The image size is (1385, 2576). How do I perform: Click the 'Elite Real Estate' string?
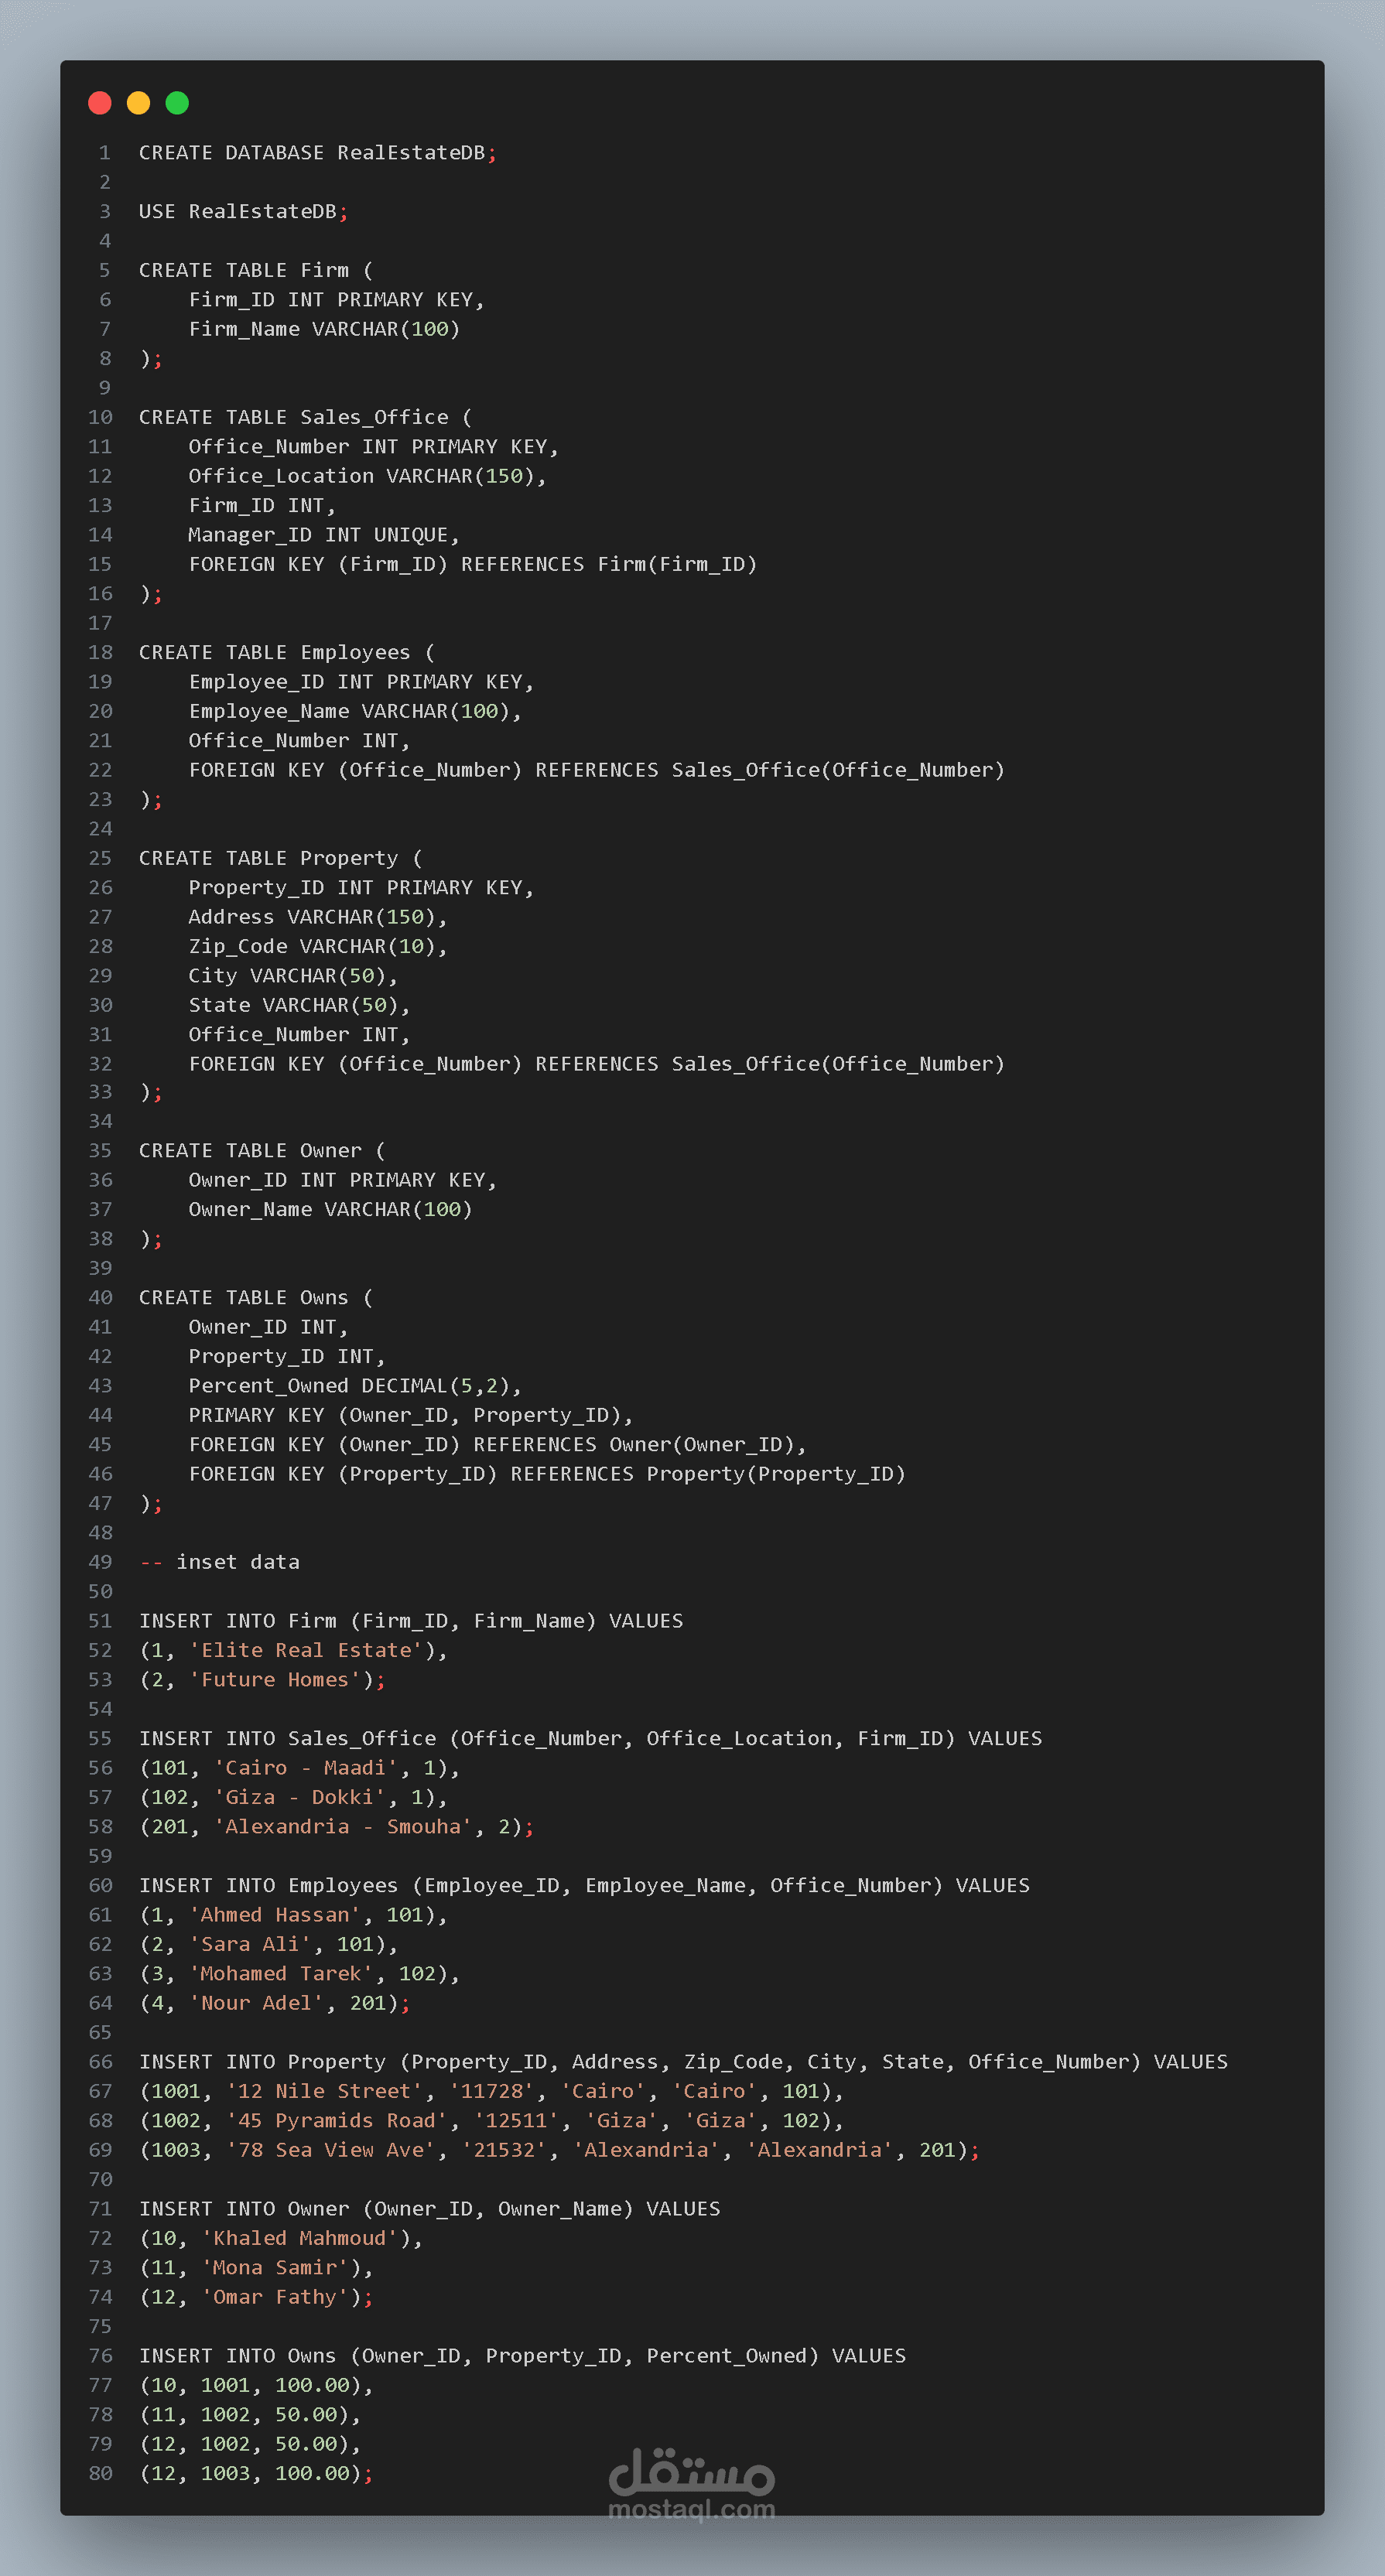306,1650
